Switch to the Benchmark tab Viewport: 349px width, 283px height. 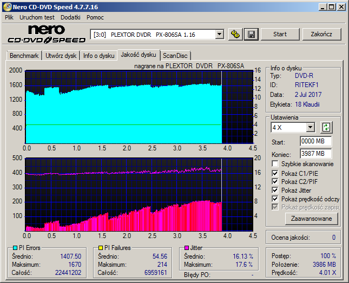[24, 56]
